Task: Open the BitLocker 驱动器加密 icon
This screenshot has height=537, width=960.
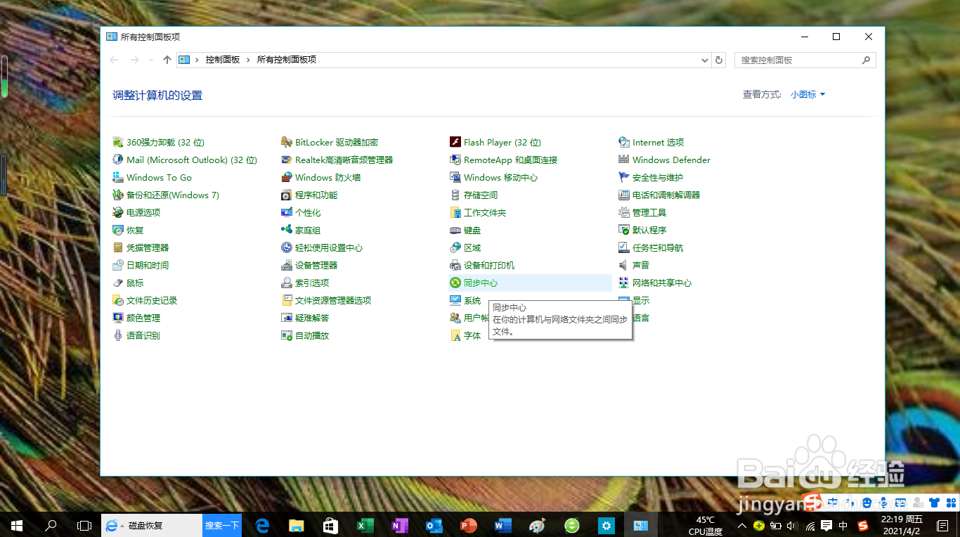Action: (x=287, y=142)
